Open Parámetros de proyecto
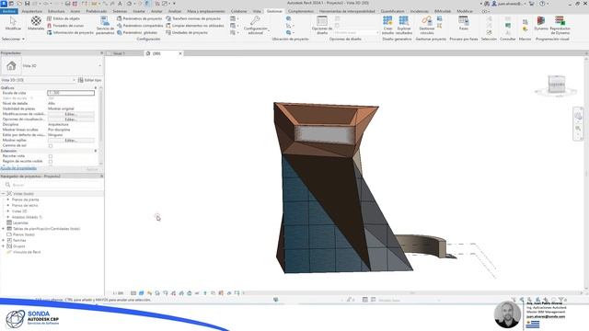Viewport: 589px width, 331px height. click(139, 18)
